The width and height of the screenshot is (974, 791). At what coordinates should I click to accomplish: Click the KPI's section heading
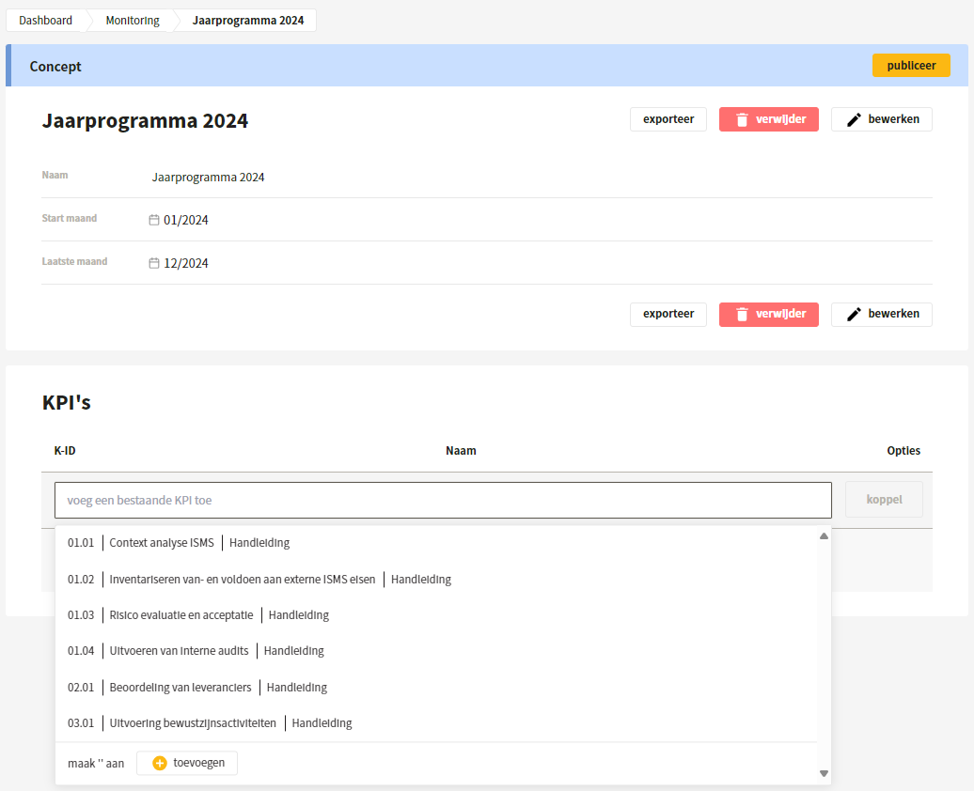click(x=67, y=402)
